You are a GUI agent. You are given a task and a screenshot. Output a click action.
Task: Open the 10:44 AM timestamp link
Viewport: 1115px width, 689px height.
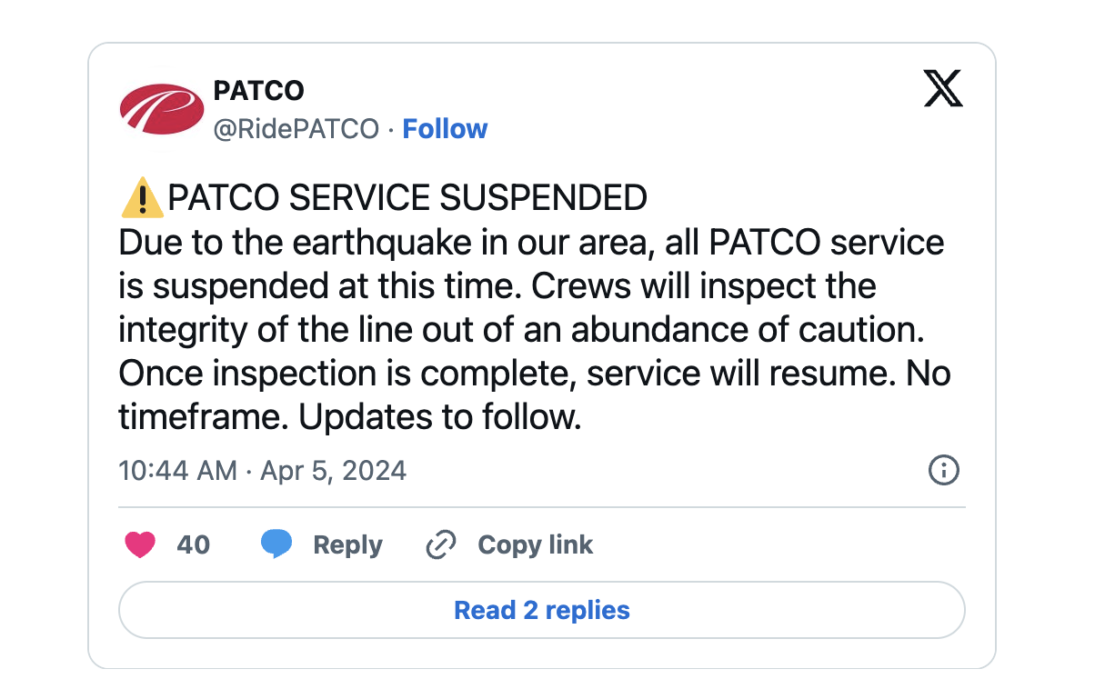pyautogui.click(x=177, y=471)
